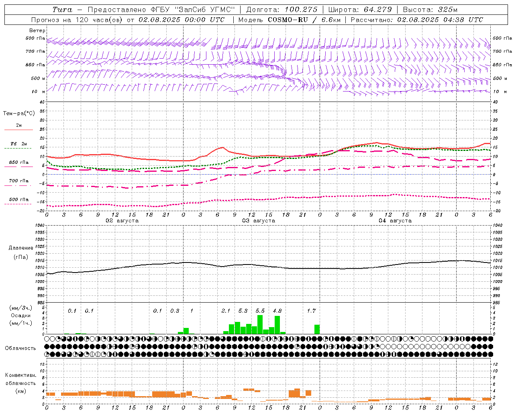This screenshot has height=411, width=514.
Task: Click the tallest green precipitation bar
Action: click(x=260, y=325)
